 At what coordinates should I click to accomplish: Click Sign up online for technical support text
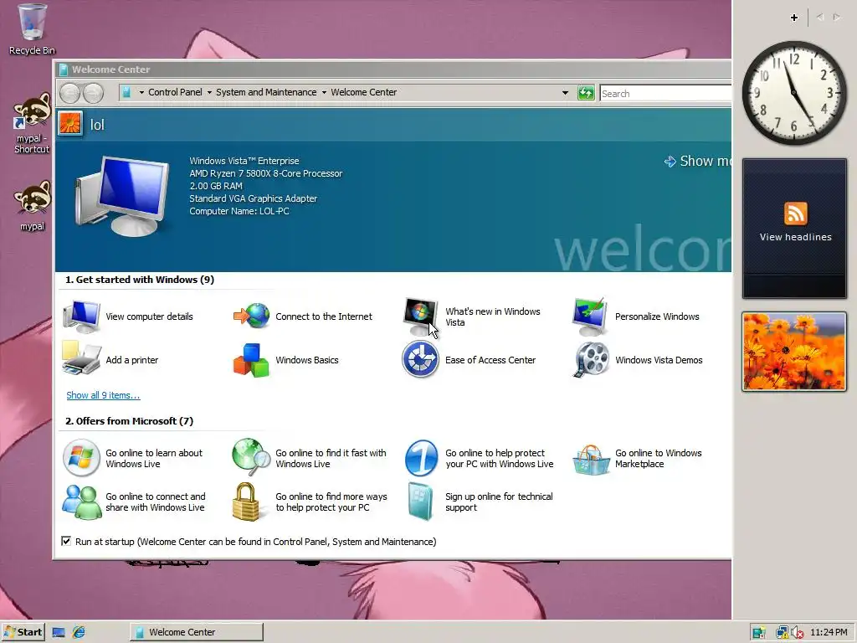pos(499,502)
